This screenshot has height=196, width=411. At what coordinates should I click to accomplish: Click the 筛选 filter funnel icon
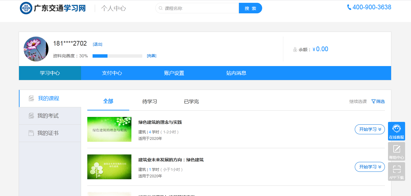pos(373,101)
